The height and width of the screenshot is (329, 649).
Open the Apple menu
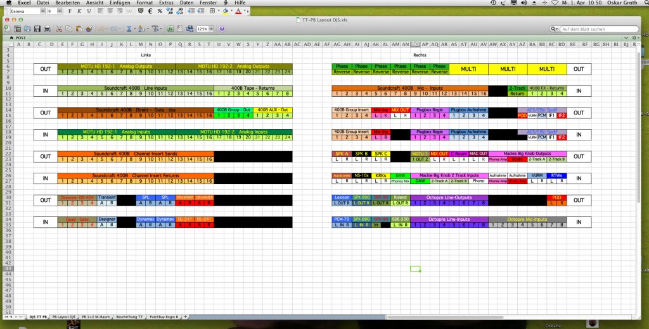(9, 3)
